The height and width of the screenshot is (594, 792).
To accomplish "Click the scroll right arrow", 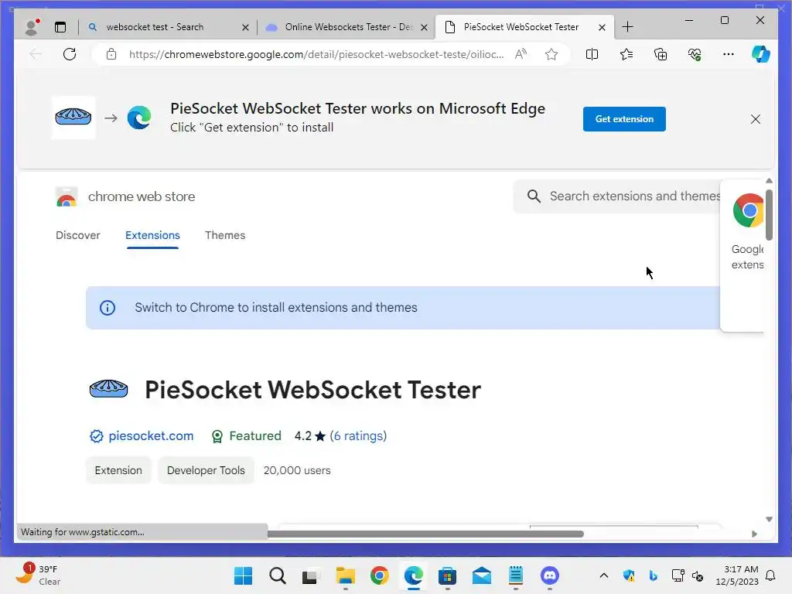I will point(754,534).
